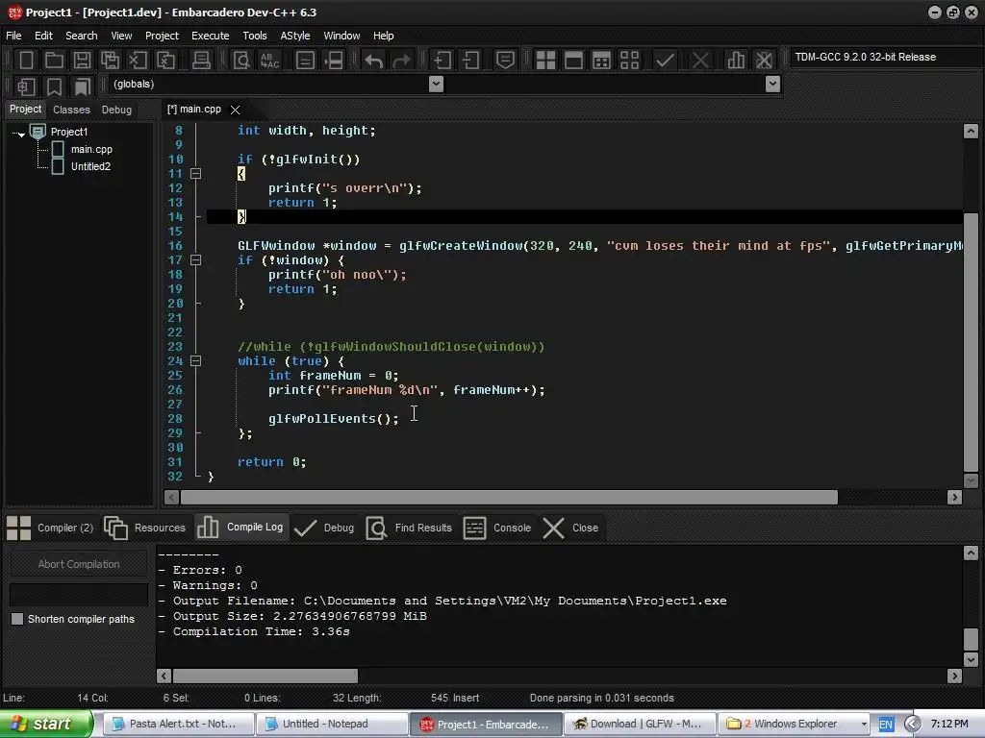Viewport: 985px width, 738px height.
Task: Open the Find Results bottom tab
Action: pyautogui.click(x=410, y=528)
